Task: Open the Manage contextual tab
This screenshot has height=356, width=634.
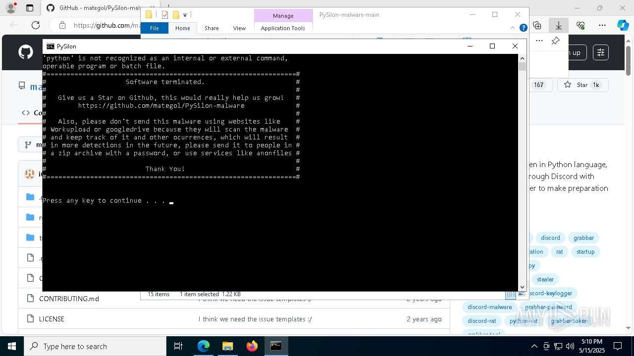Action: click(283, 16)
